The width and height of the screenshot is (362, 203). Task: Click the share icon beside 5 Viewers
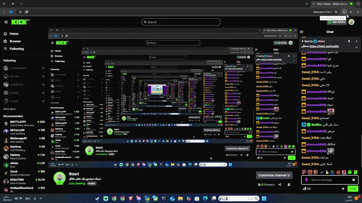[x=280, y=185]
